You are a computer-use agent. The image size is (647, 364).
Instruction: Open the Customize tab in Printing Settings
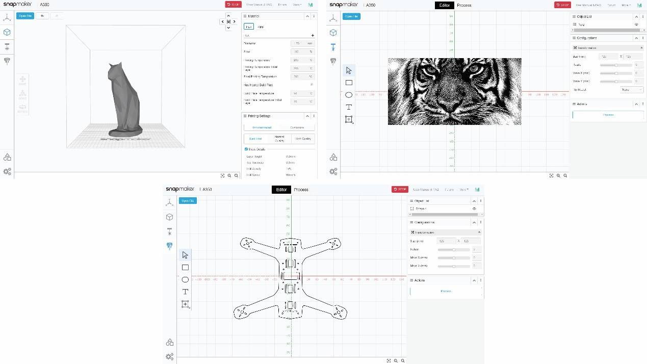click(297, 127)
